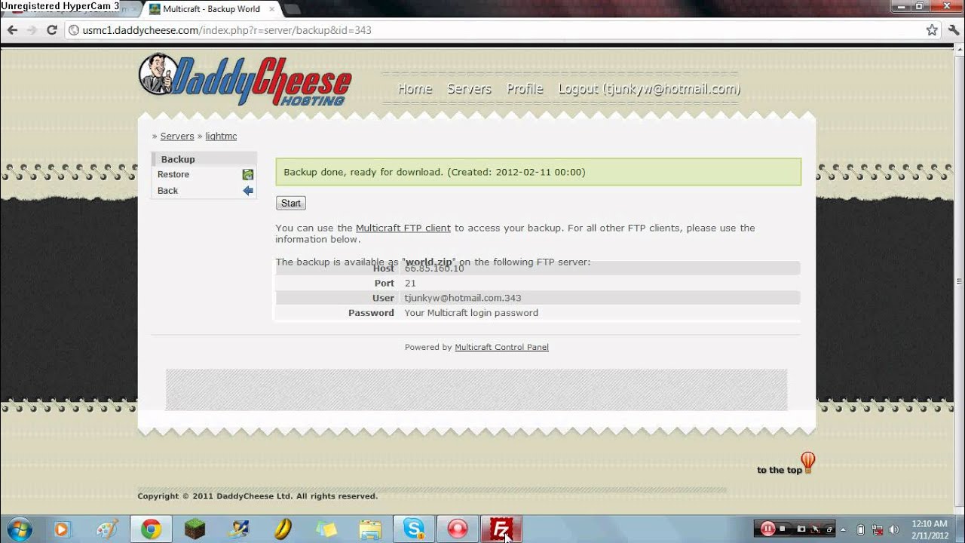965x543 pixels.
Task: Click the browser back arrow
Action: point(12,30)
